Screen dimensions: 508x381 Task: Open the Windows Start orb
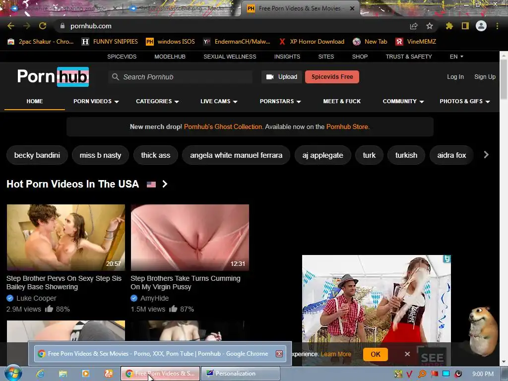coord(13,373)
